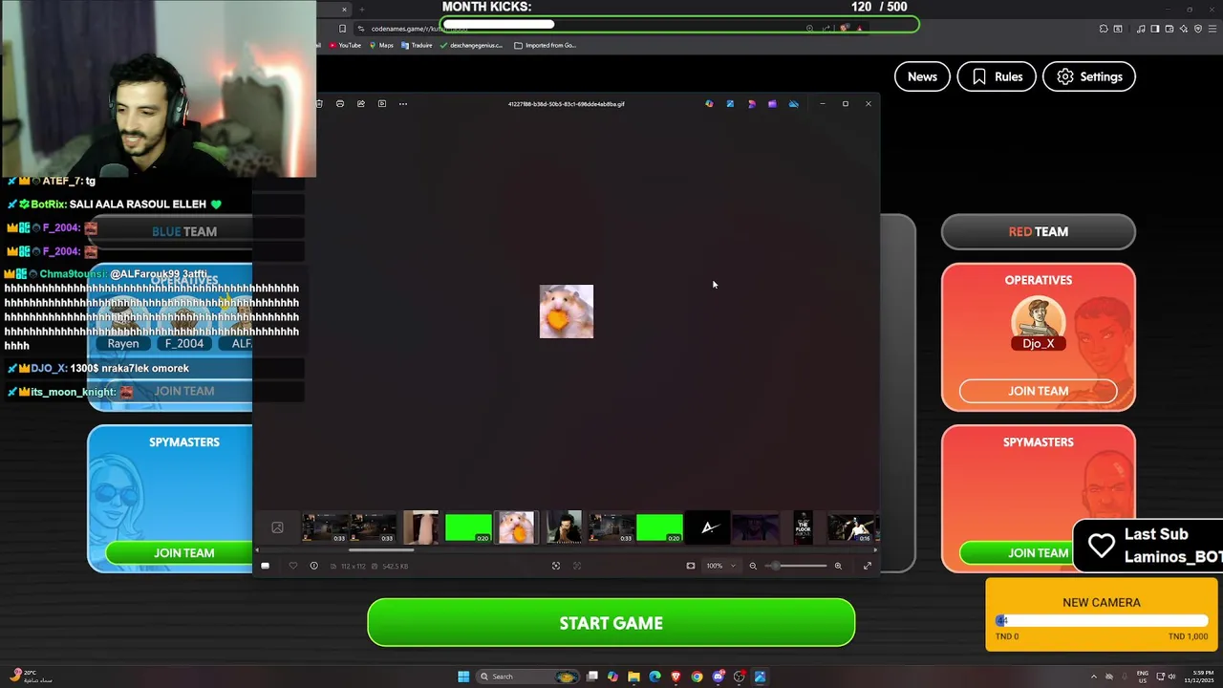Open the News page in Codenames

(922, 76)
